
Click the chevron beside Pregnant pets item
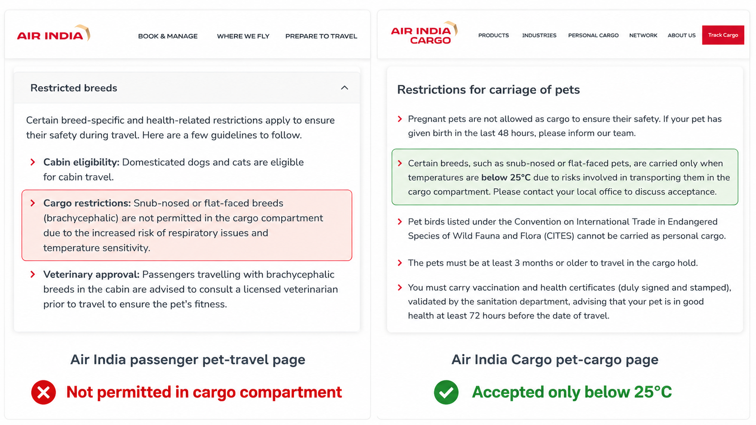400,119
